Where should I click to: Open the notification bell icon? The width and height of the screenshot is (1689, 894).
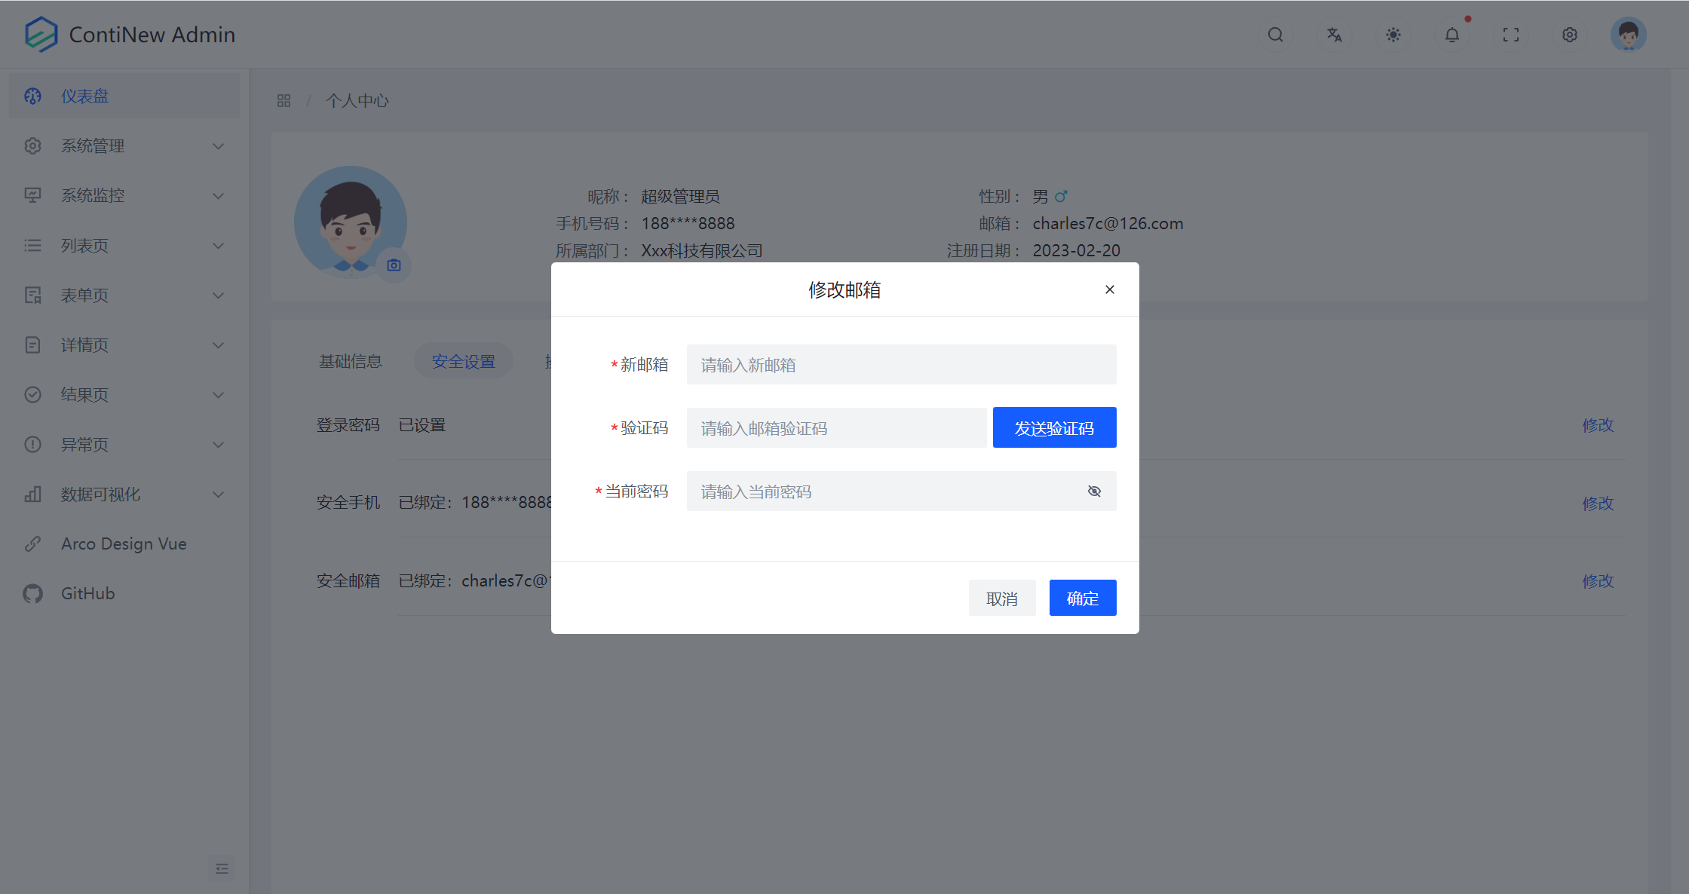pos(1451,35)
